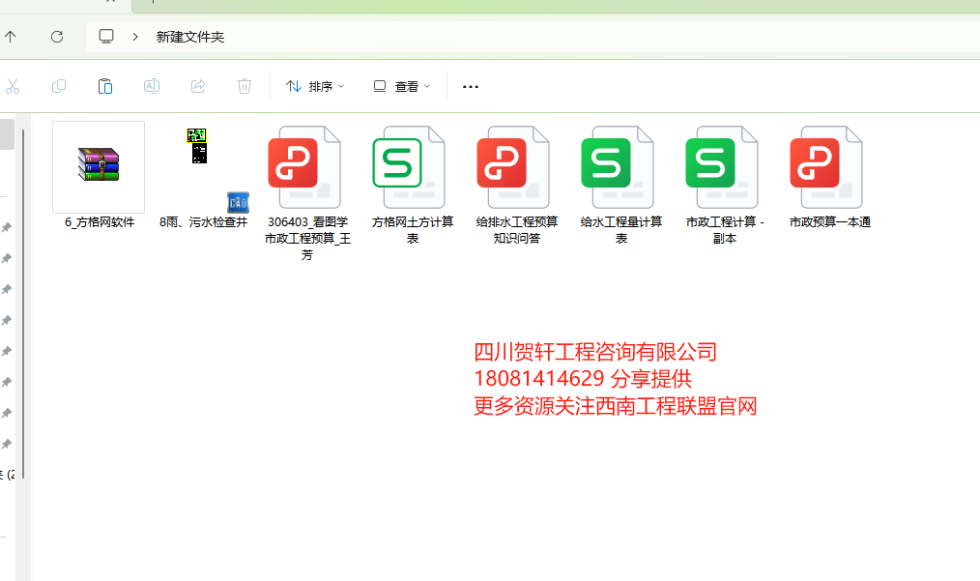Open 306403_看图学市政工程预算_王芳 PDF file
Screen dimensions: 980x581
click(306, 166)
